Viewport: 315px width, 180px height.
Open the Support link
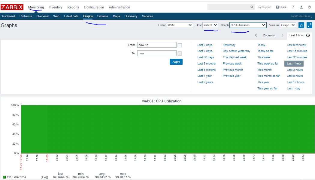click(x=265, y=7)
